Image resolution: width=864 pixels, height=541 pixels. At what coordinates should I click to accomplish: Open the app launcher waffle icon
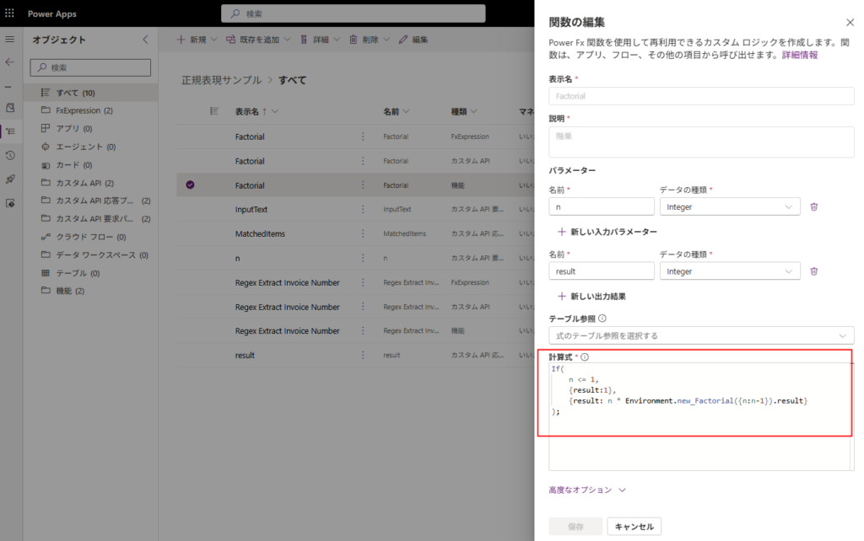[10, 13]
